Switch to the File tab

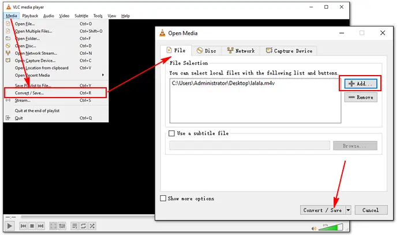click(176, 50)
